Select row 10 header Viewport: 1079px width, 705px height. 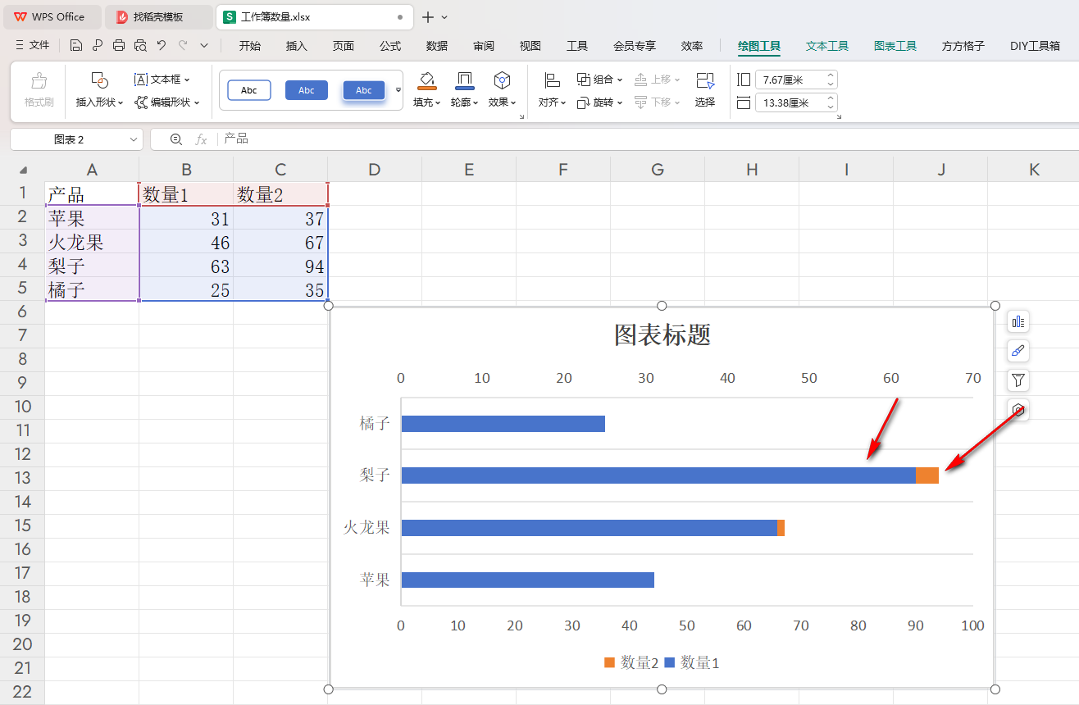tap(22, 407)
